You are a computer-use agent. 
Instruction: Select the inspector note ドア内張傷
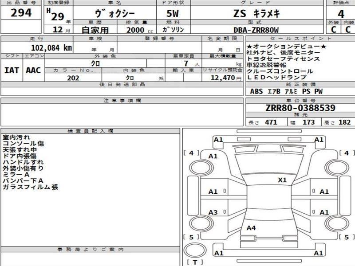click(x=20, y=156)
